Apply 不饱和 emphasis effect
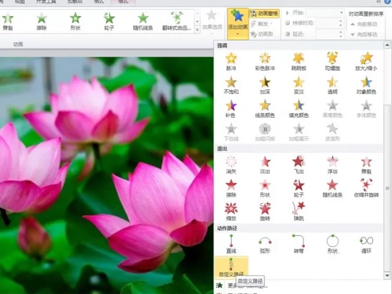This screenshot has height=294, width=392. click(231, 85)
